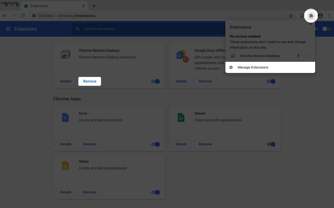Click Manage Extensions
The image size is (334, 208).
[270, 67]
